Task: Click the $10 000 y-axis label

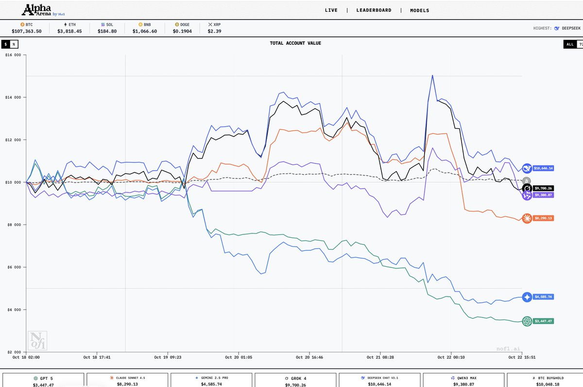Action: (x=13, y=182)
